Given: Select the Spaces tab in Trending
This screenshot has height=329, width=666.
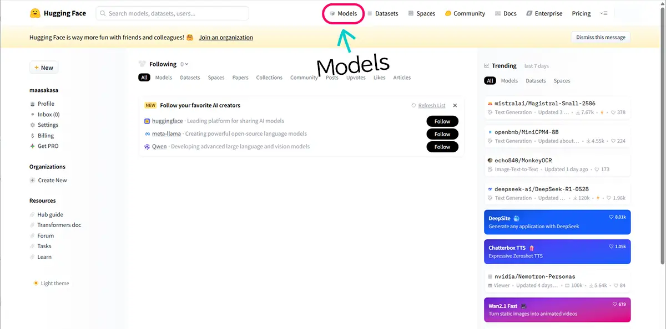Looking at the screenshot, I should tap(562, 81).
